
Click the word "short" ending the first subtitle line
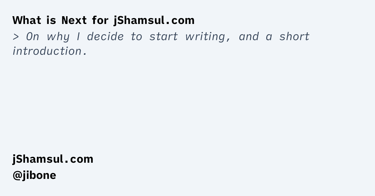(x=294, y=37)
